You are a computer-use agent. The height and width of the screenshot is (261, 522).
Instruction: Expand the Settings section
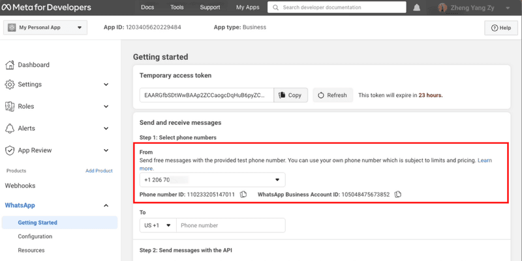(x=106, y=85)
